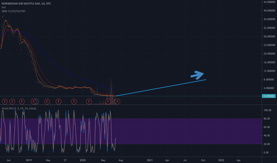The height and width of the screenshot is (163, 277).
Task: Click the leftmost earnings 'E' marker
Action: (5, 101)
